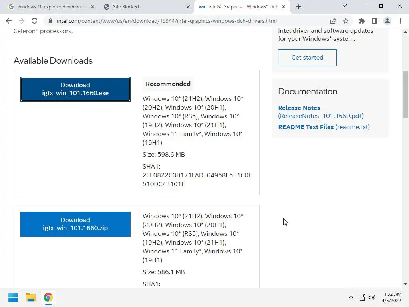Click the Documentation heading
409x307 pixels.
point(308,92)
